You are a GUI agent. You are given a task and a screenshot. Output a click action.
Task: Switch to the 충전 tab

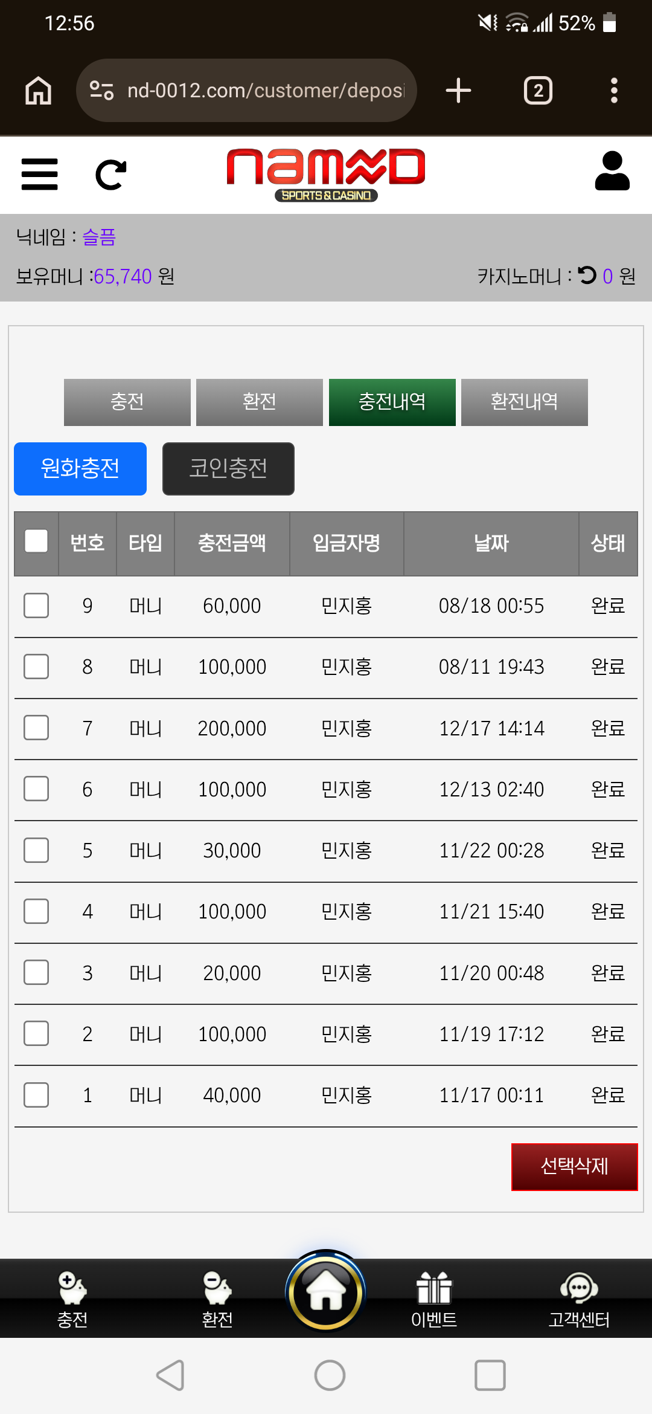[127, 402]
